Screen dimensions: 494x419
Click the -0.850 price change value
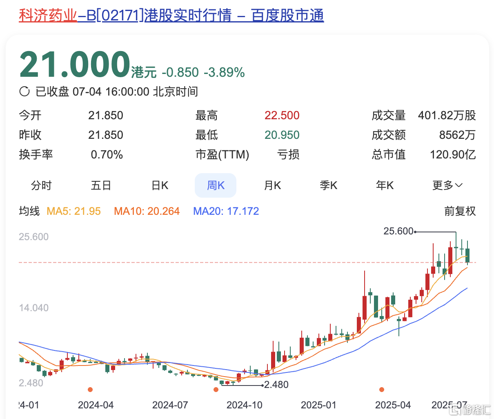(x=180, y=72)
